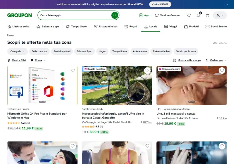
Task: Open Ristoranti e bar navigation menu
Action: (106, 26)
